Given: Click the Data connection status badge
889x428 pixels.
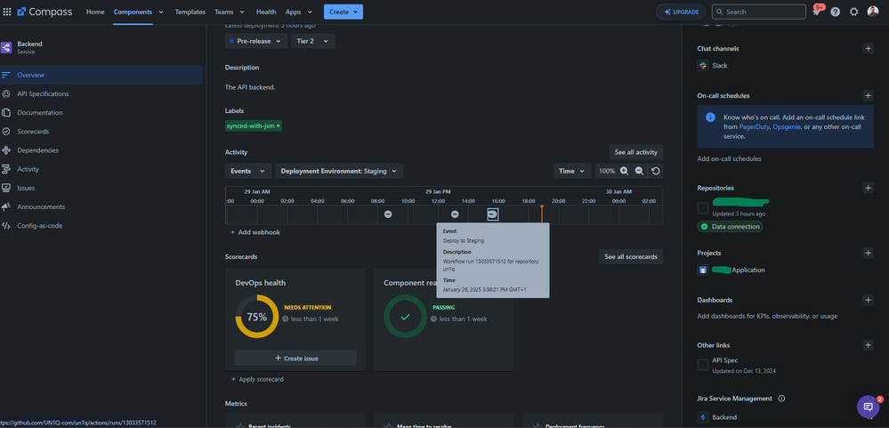Looking at the screenshot, I should click(730, 226).
